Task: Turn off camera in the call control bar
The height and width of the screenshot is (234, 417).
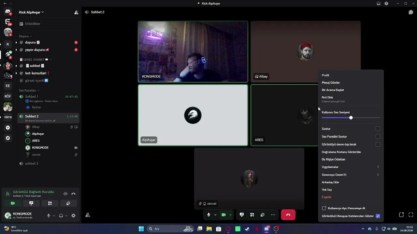Action: (x=223, y=215)
